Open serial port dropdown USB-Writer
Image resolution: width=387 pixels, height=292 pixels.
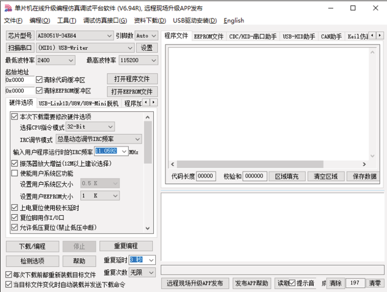tap(85, 48)
